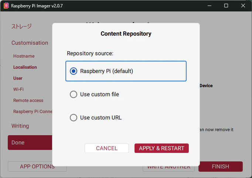Open the Wi-Fi customisation item
252x178 pixels.
pos(18,89)
